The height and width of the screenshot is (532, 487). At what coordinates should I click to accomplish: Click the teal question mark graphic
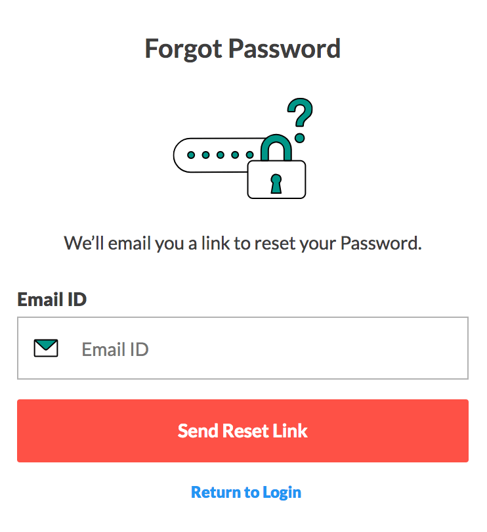[301, 112]
